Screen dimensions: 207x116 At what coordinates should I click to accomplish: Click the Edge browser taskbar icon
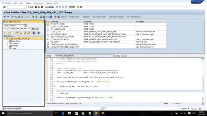tap(63, 113)
